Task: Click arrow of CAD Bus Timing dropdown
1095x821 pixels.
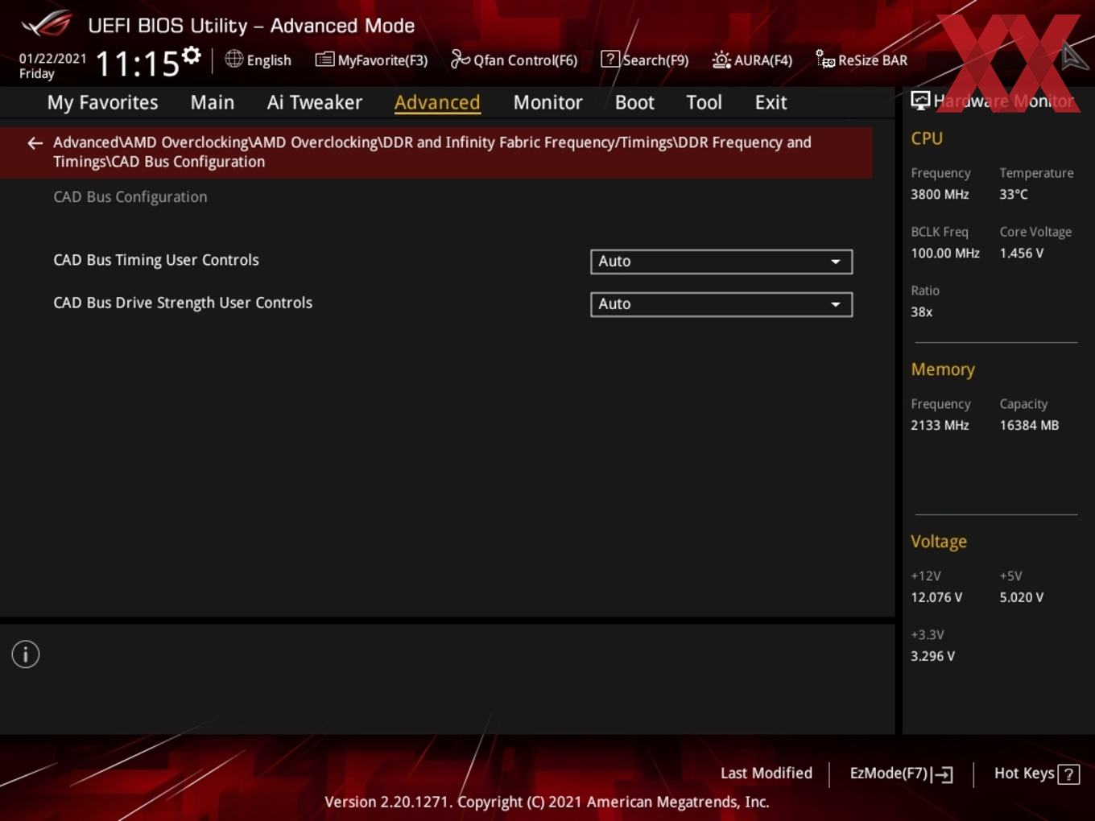Action: click(x=836, y=262)
